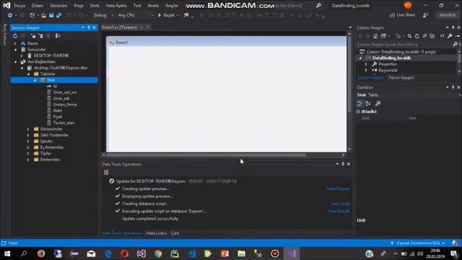
Task: Click the Property Pages wrench in Özellikler panel
Action: (378, 103)
